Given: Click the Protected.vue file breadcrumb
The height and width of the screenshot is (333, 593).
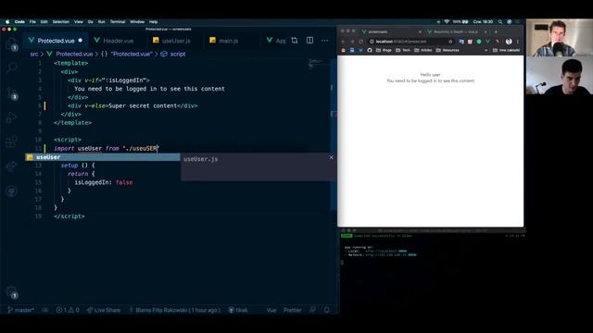Looking at the screenshot, I should tap(70, 54).
